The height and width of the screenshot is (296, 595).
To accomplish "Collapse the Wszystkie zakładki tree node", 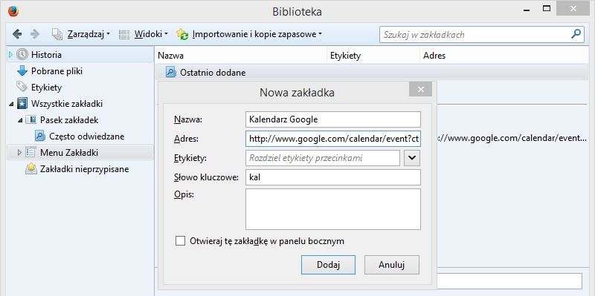I will [x=11, y=104].
